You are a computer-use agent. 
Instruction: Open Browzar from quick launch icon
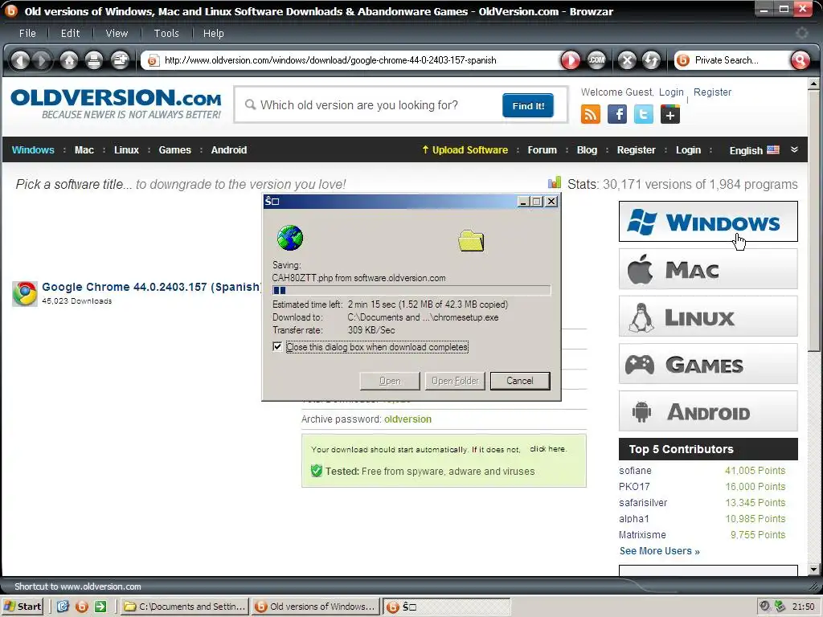click(x=82, y=607)
